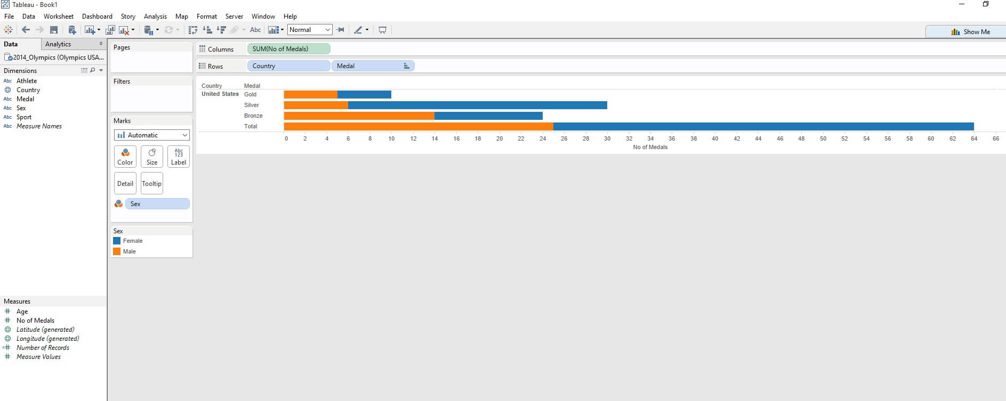
Task: Click the blue Female segment of Silver bar
Action: 478,105
